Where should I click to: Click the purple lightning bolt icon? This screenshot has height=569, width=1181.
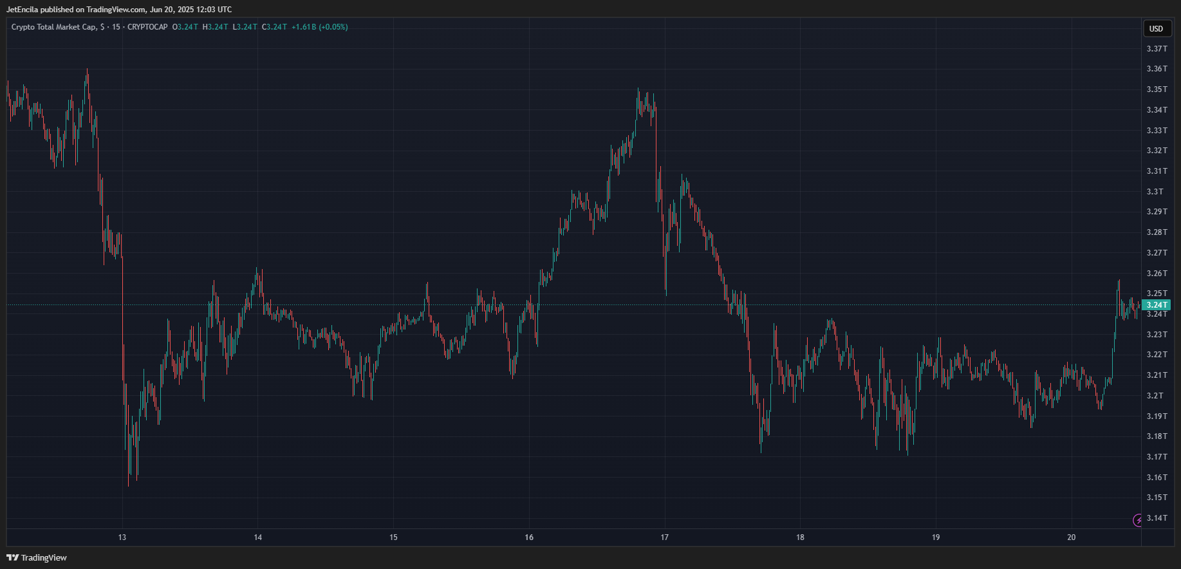coord(1138,520)
